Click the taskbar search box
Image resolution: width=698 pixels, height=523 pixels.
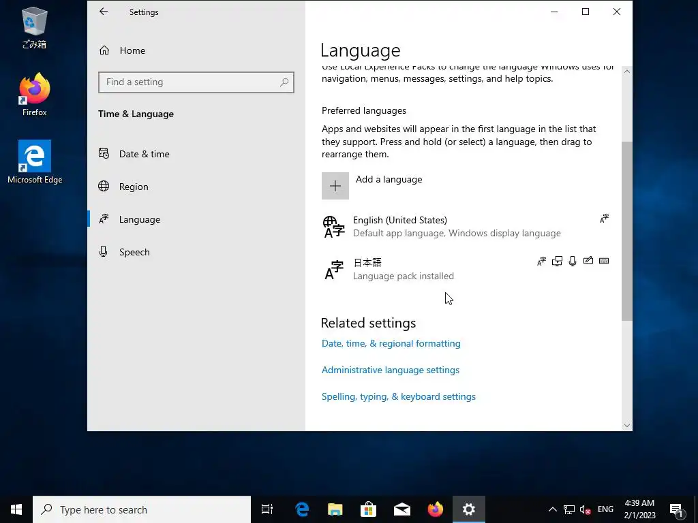pos(142,509)
